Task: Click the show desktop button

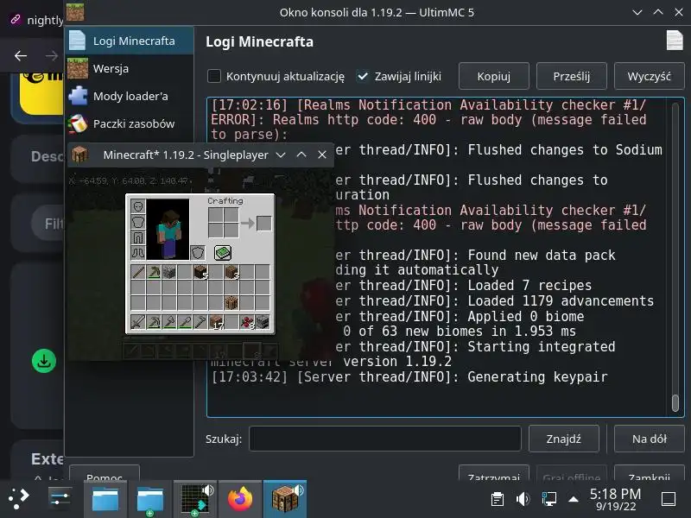Action: click(x=669, y=499)
